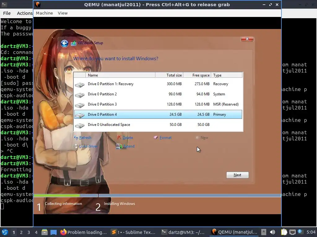317x237 pixels.
Task: Sort by the Free space column header
Action: tap(197, 75)
